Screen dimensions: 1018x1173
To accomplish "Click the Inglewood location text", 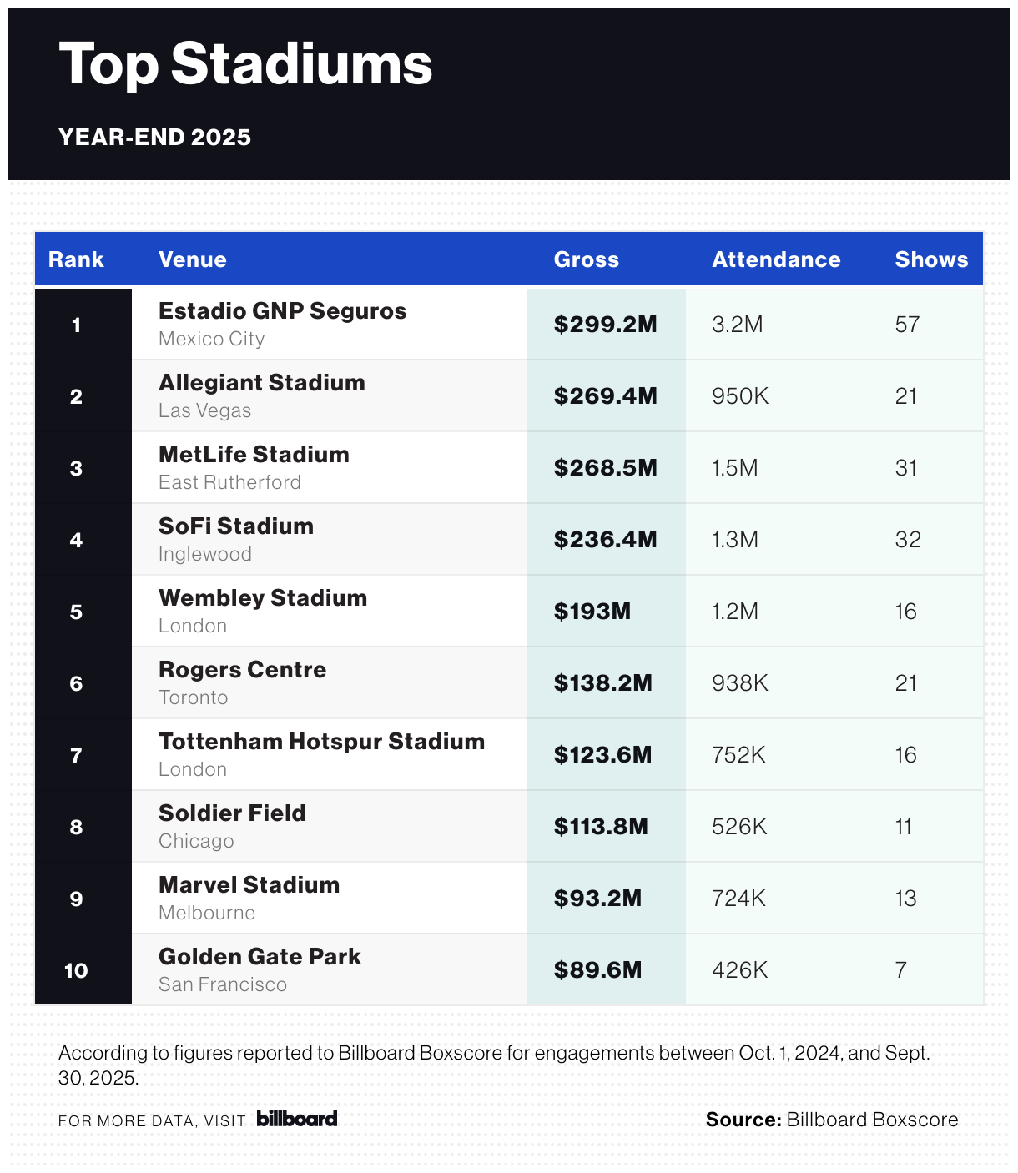I will (205, 555).
